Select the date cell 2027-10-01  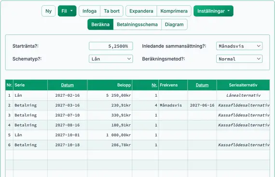click(68, 135)
